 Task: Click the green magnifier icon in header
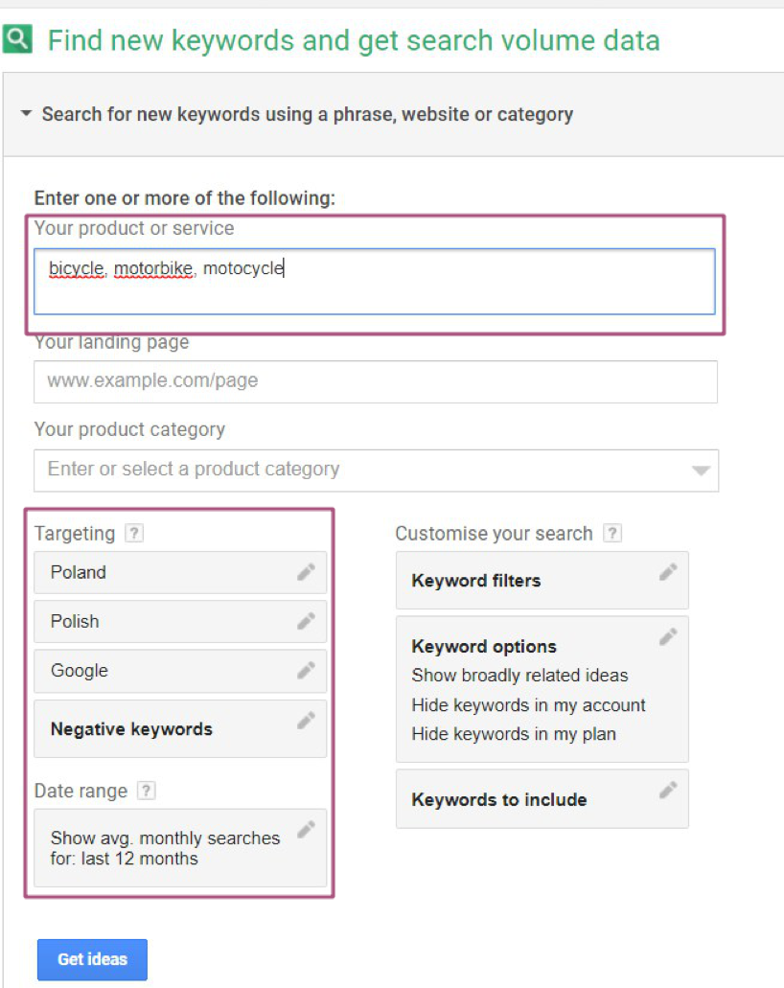point(18,39)
